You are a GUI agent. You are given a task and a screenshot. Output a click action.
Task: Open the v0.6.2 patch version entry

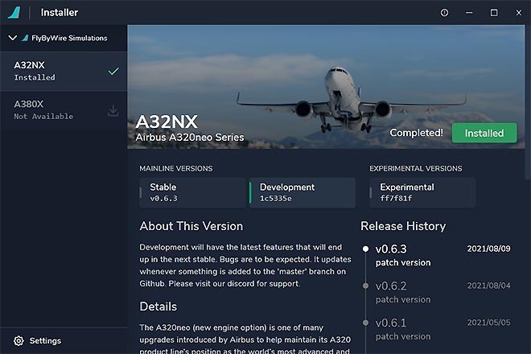(x=402, y=291)
